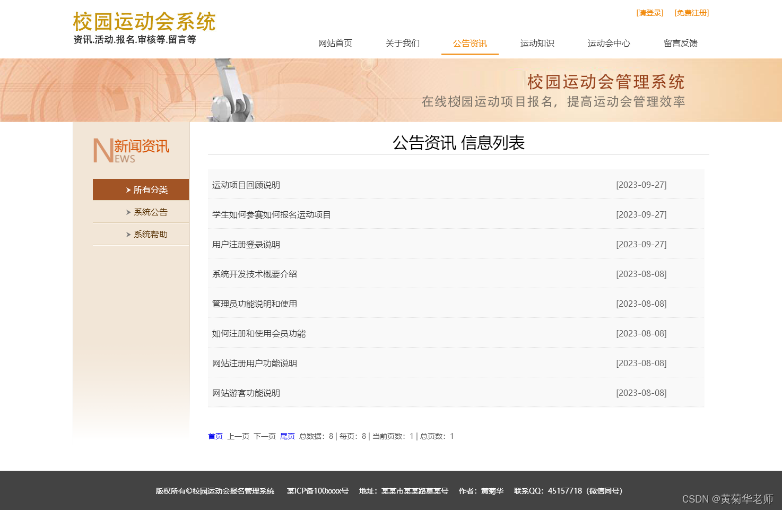Select 系统公告 category in sidebar
782x510 pixels.
pyautogui.click(x=151, y=212)
